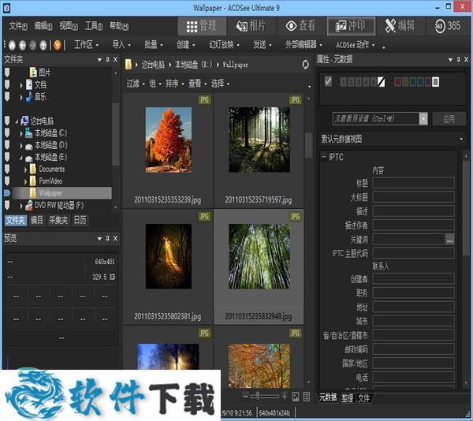Image resolution: width=473 pixels, height=421 pixels.
Task: Toggle Easy-Select marker beside 图片 folder
Action: 7,73
